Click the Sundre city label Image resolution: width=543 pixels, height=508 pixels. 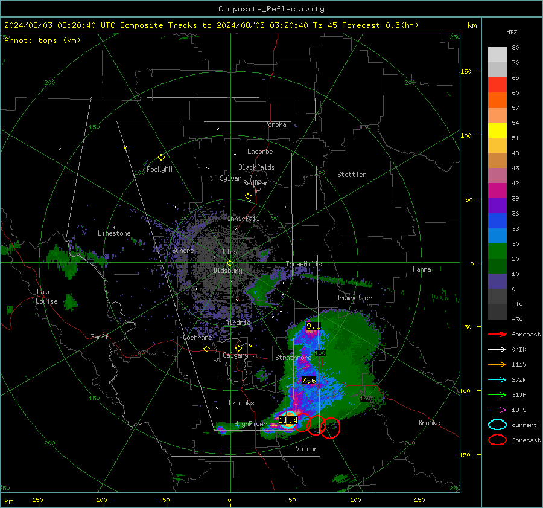point(183,250)
